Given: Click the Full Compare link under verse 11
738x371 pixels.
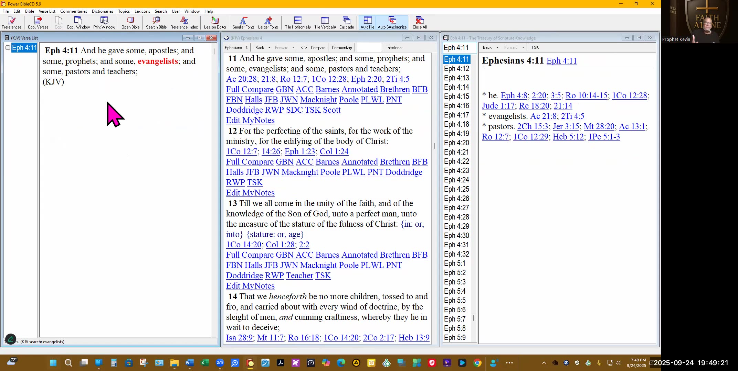Looking at the screenshot, I should click(250, 89).
